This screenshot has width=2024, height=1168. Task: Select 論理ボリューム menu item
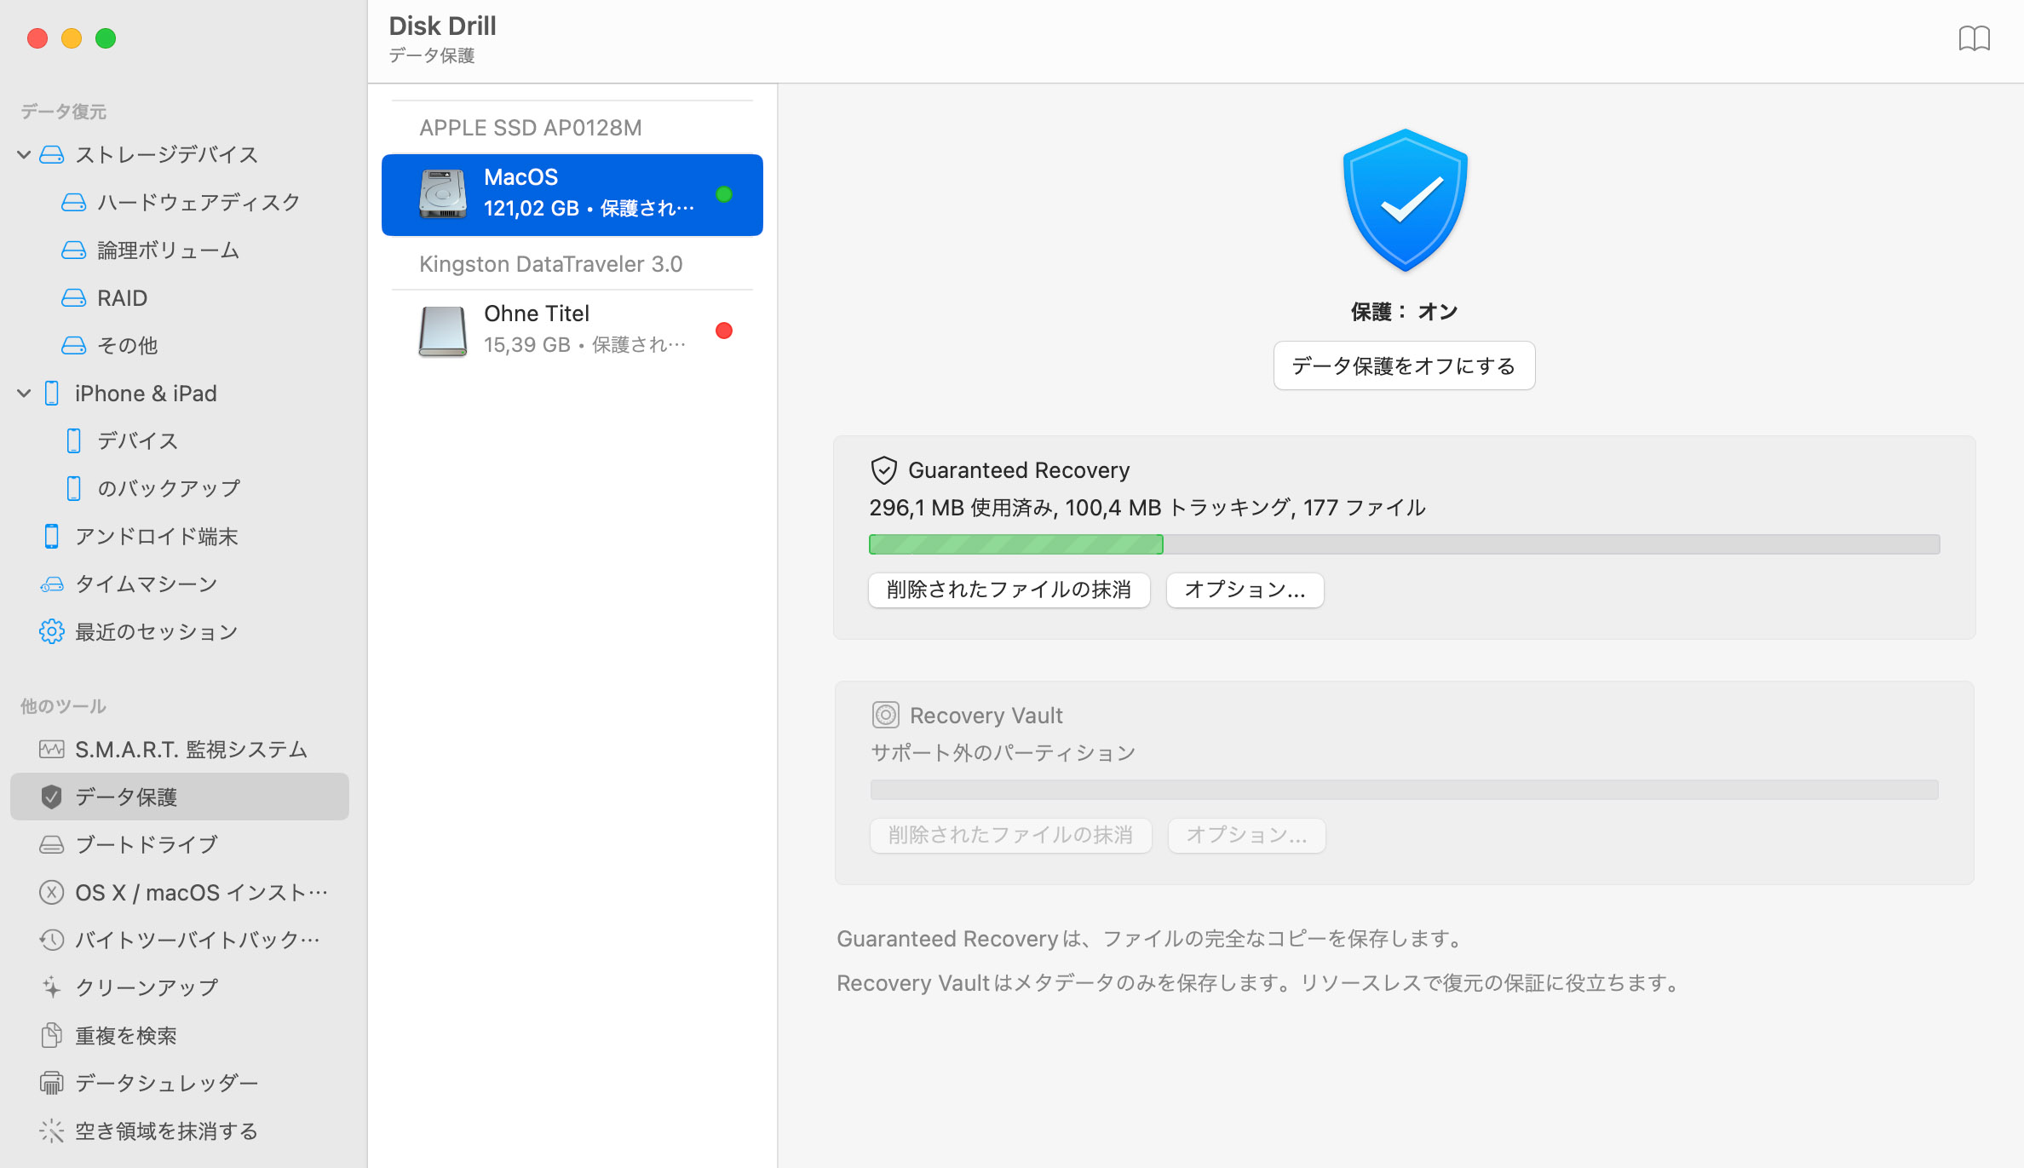click(168, 250)
